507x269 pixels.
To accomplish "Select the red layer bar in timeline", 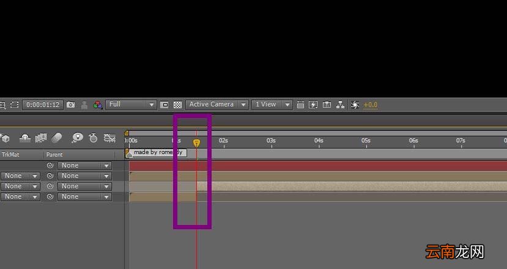I will coord(318,166).
